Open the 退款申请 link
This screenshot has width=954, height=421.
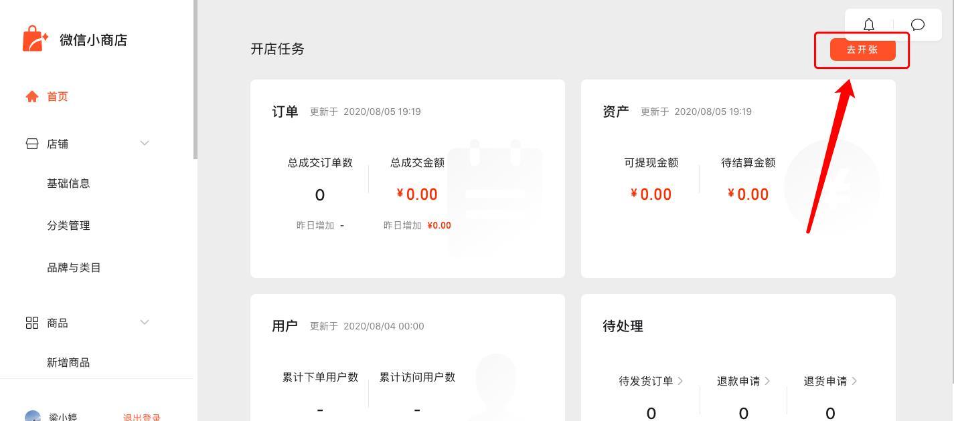(738, 381)
